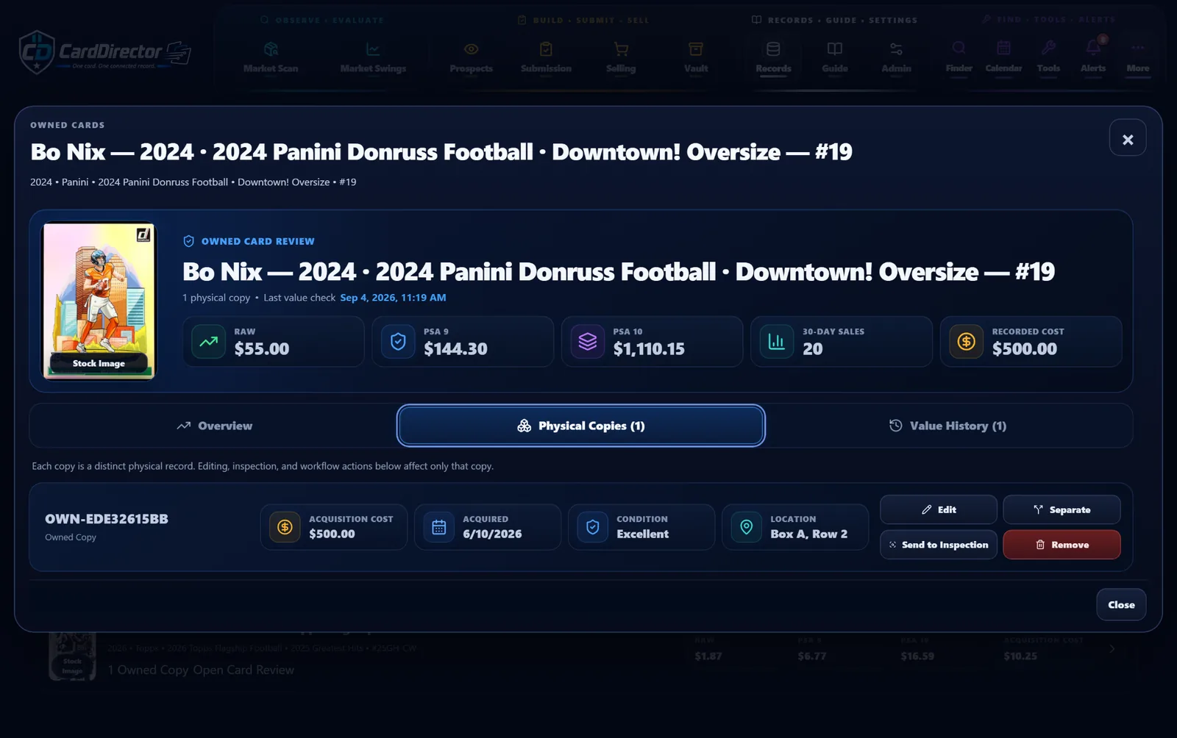Click the location value Box A, Row 2
The height and width of the screenshot is (738, 1177).
(x=808, y=534)
